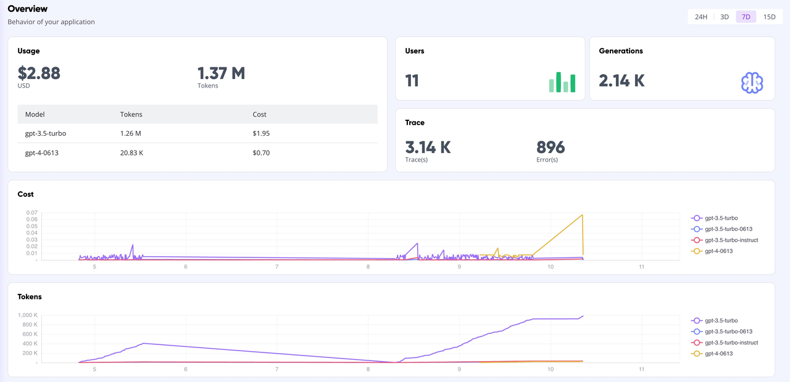The image size is (790, 382).
Task: Click the blue circle marker for gpt-3.5-turbo-0613 legend
Action: (698, 229)
